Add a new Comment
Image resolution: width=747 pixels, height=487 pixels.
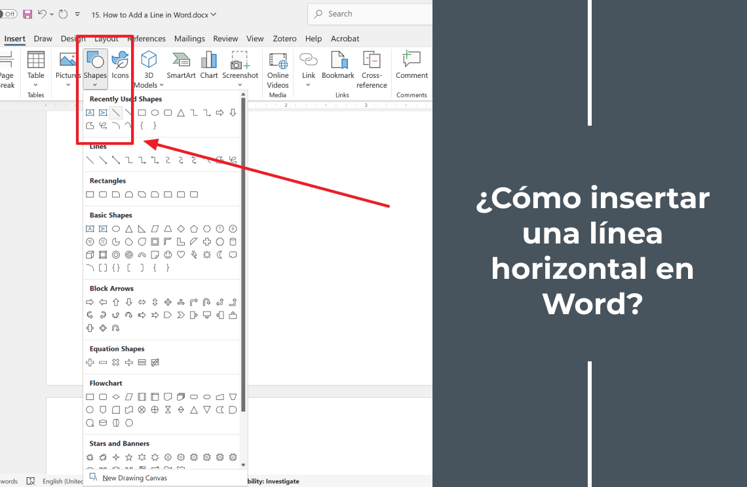412,65
